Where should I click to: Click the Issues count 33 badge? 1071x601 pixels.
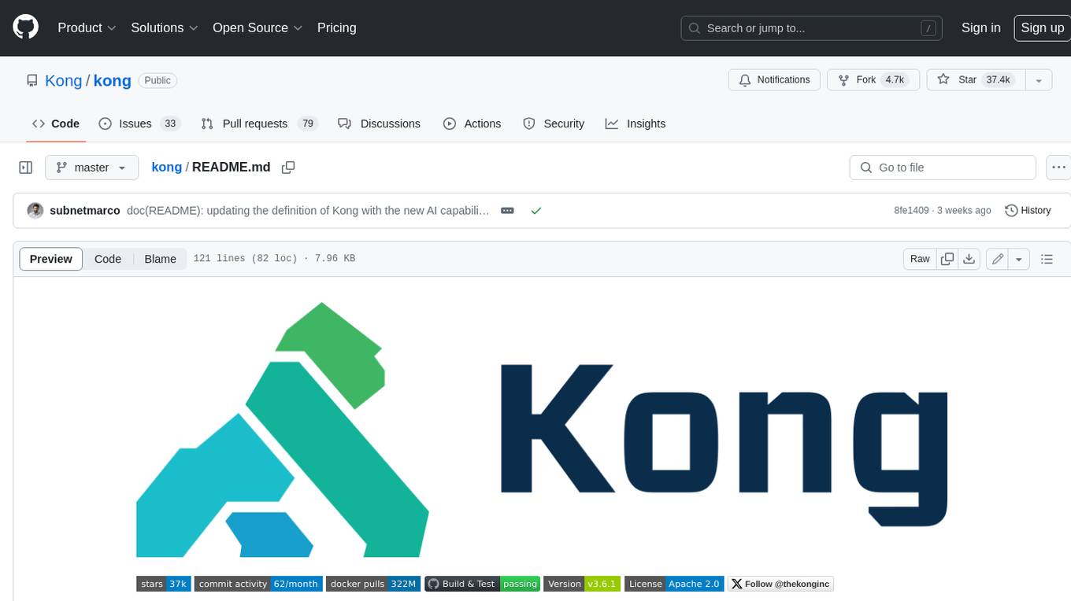170,124
